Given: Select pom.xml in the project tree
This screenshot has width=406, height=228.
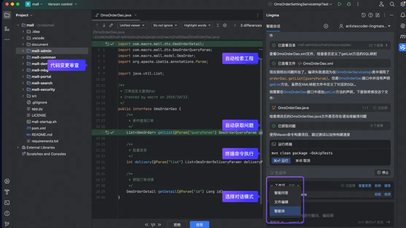Looking at the screenshot, I should (39, 128).
